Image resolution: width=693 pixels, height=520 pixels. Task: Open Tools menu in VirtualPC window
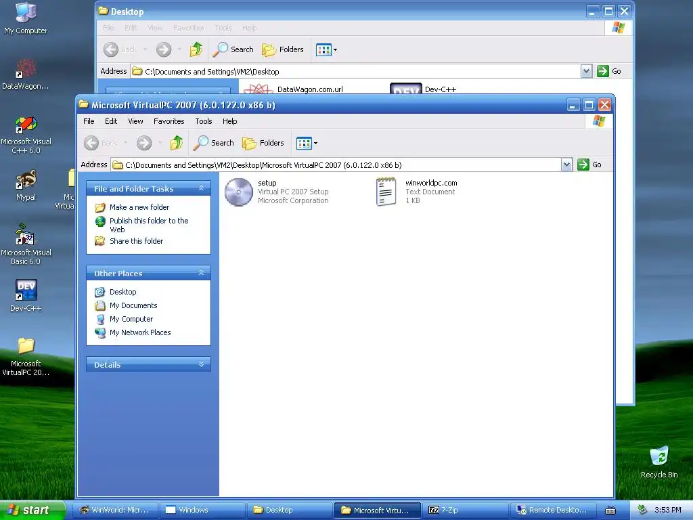[x=204, y=121]
